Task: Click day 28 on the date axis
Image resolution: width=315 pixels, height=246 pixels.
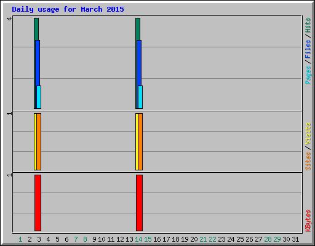Action: [268, 239]
